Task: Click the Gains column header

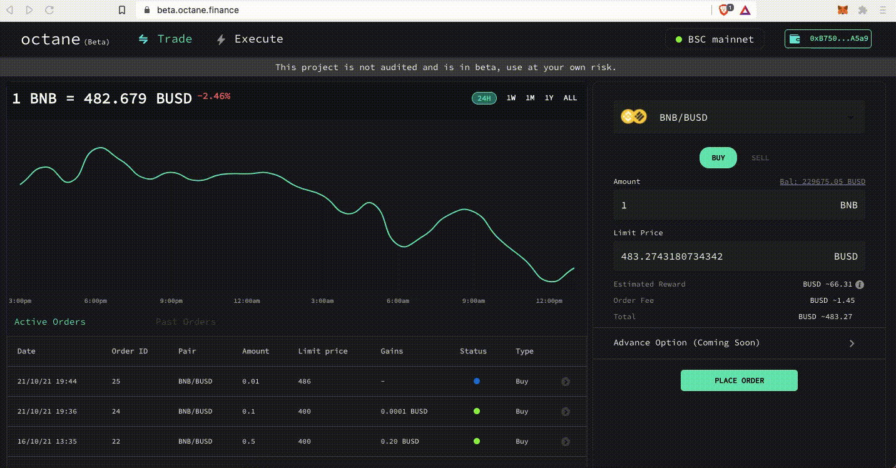Action: click(x=392, y=351)
